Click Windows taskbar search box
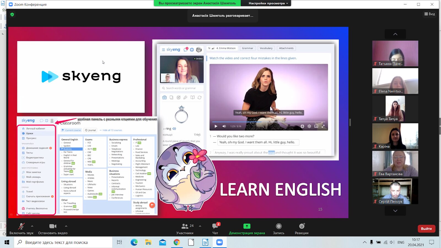This screenshot has width=441, height=248. click(x=63, y=242)
